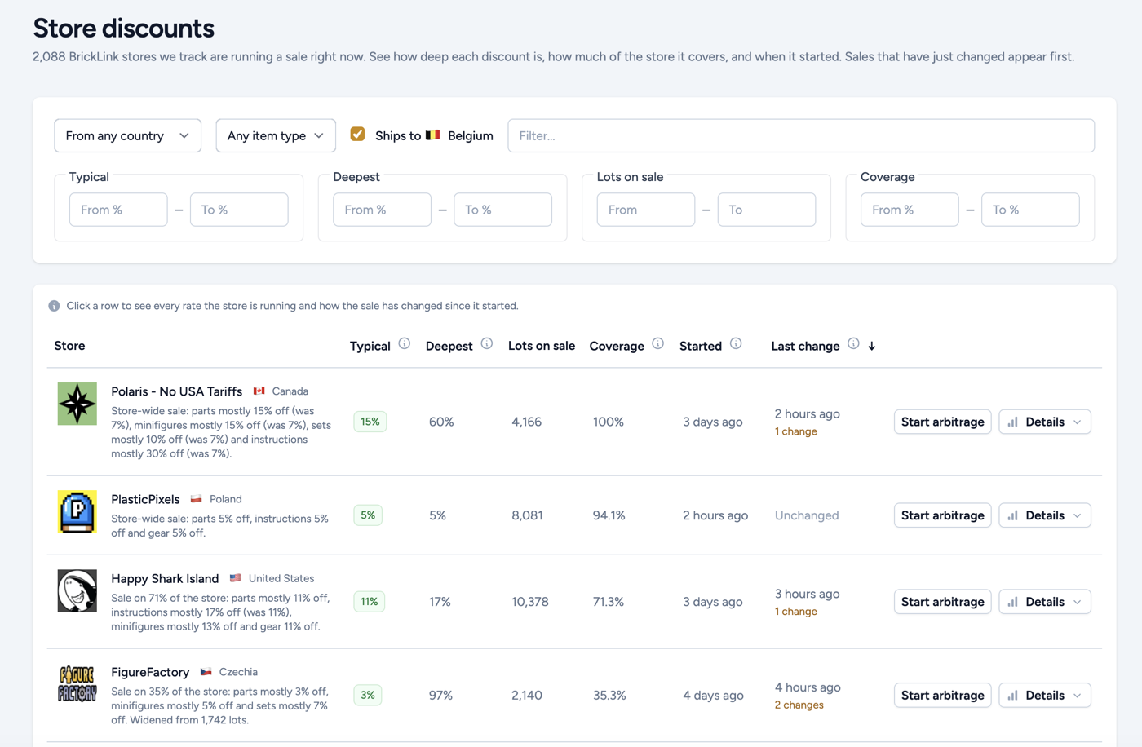The image size is (1142, 747).
Task: Click the 5% typical discount badge
Action: [368, 515]
